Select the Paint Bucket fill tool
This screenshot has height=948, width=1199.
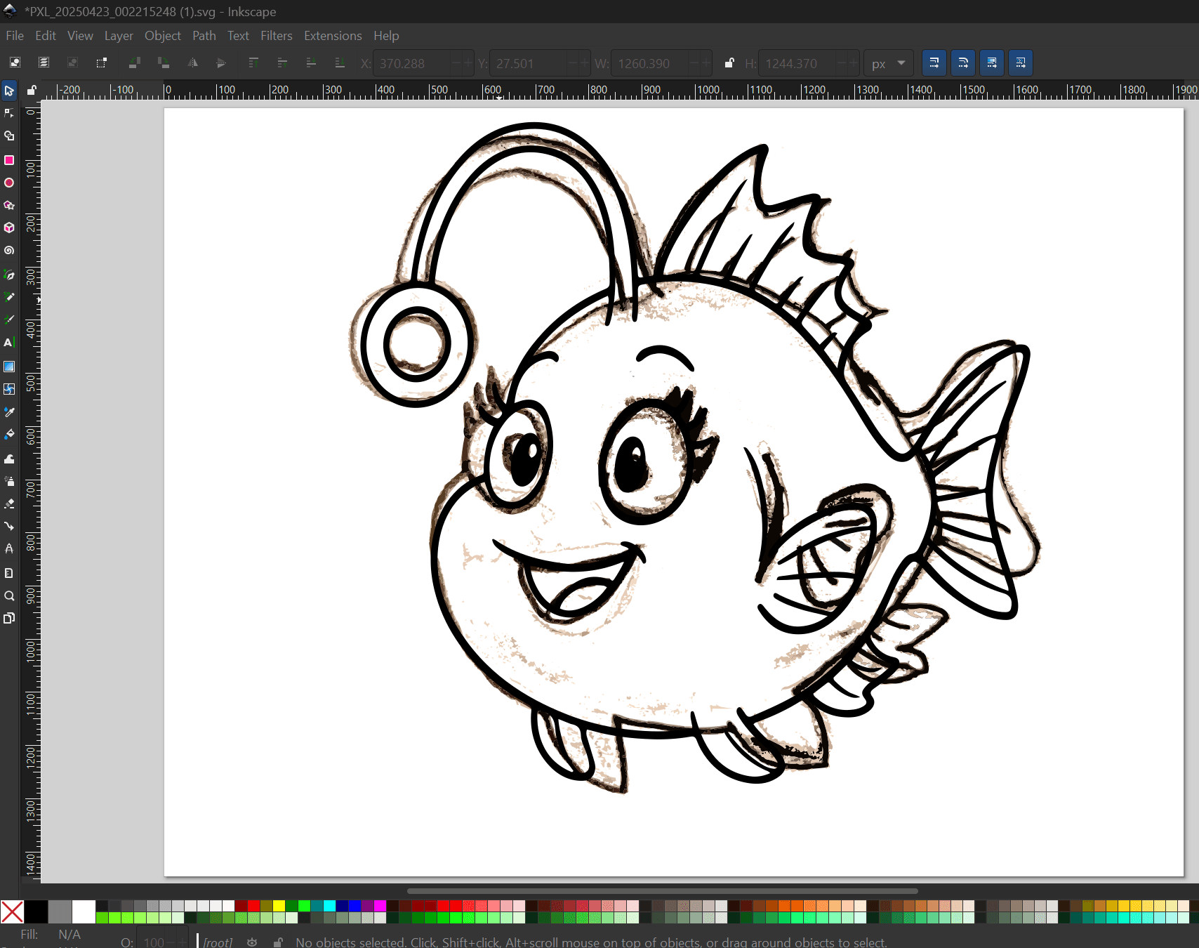[x=9, y=435]
